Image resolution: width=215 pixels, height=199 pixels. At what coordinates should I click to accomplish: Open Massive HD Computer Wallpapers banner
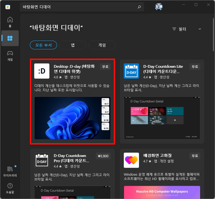point(162,192)
